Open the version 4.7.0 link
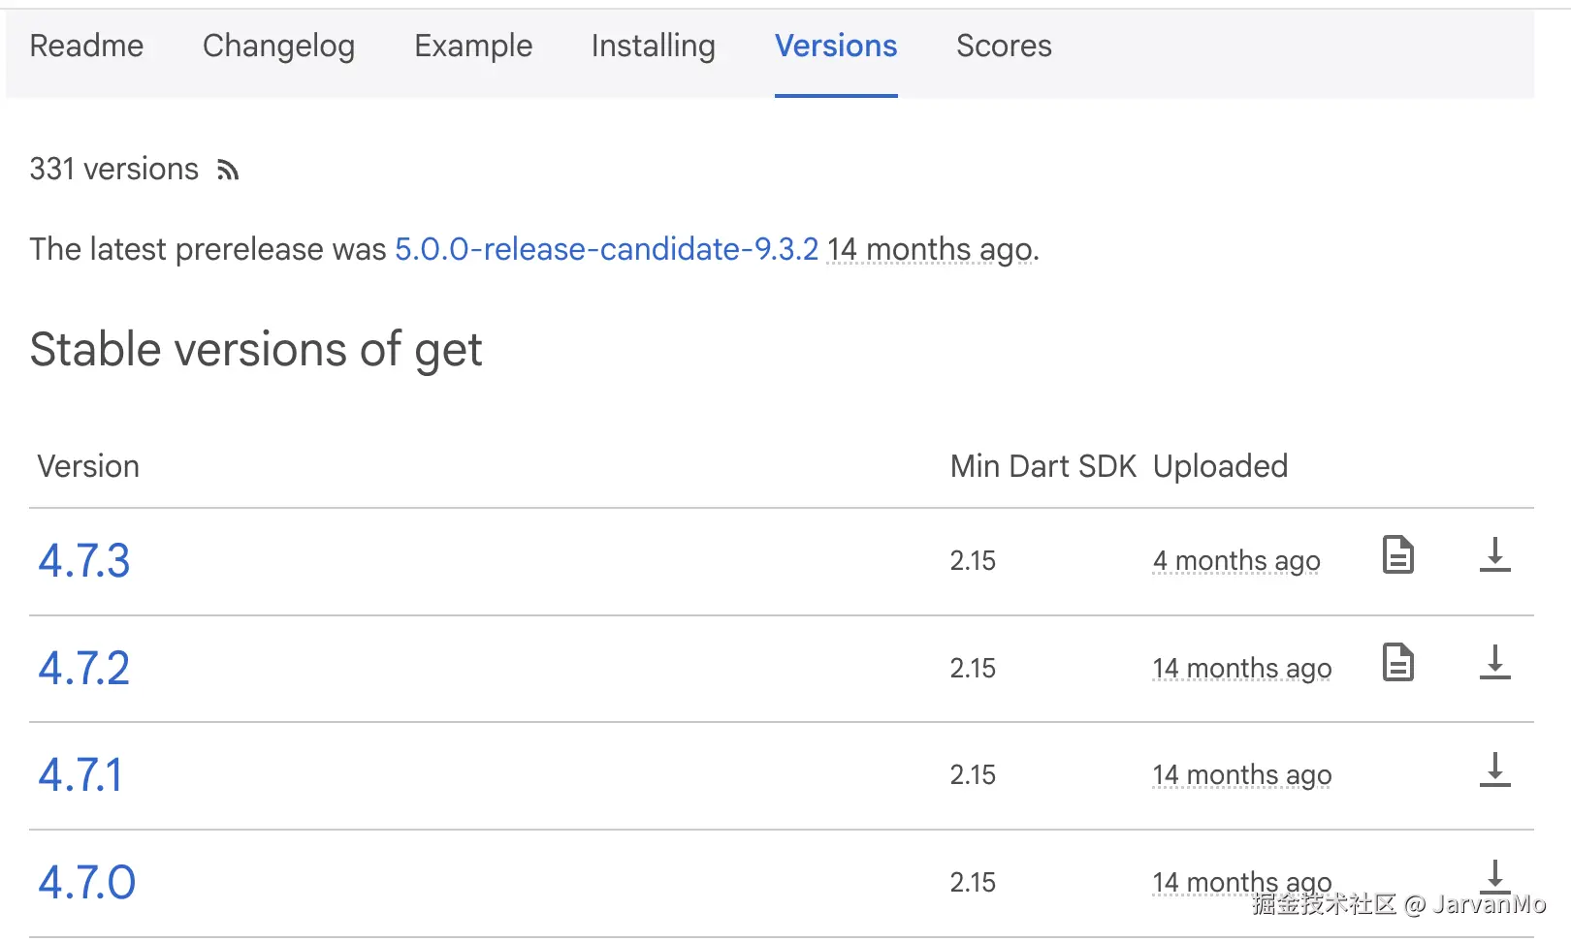1571x942 pixels. [x=86, y=883]
